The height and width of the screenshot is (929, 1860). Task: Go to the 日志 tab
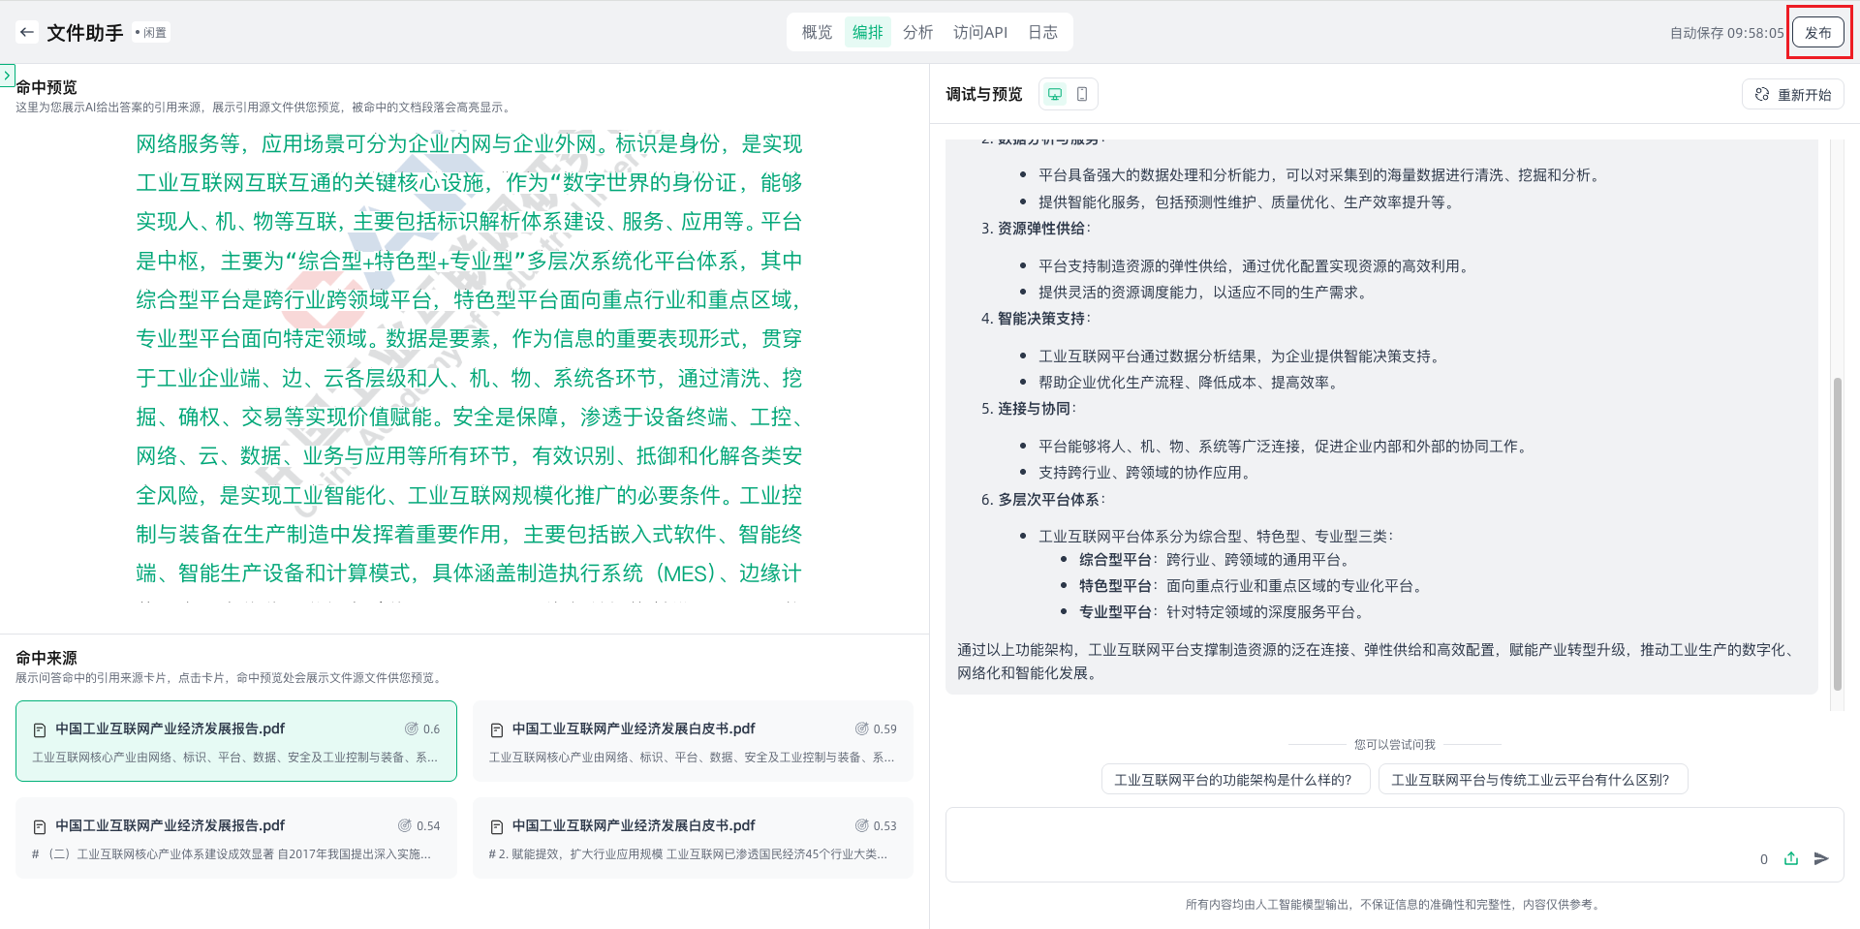(1042, 32)
